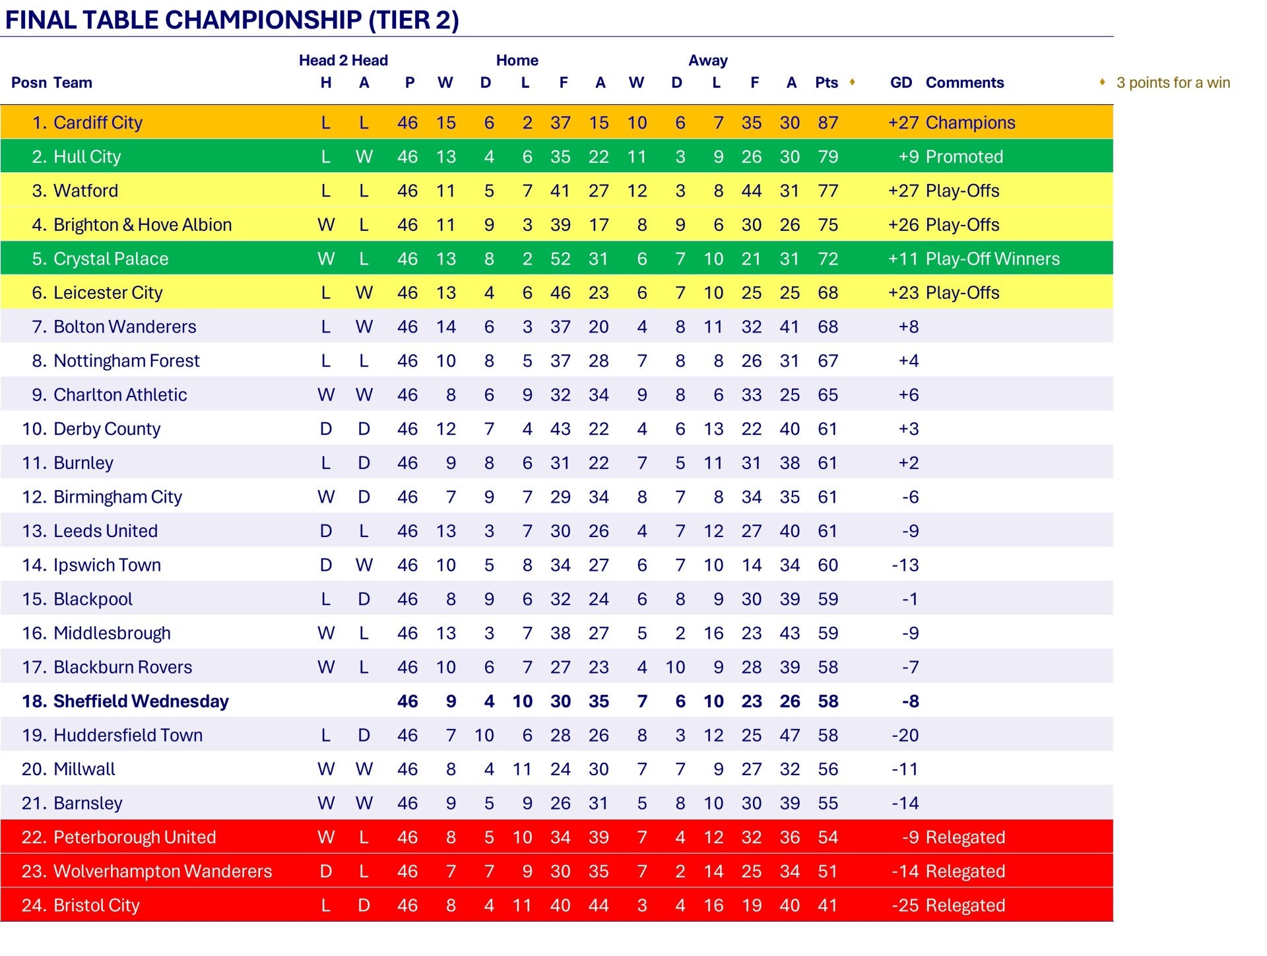Select the 'Home' column group header

click(517, 61)
